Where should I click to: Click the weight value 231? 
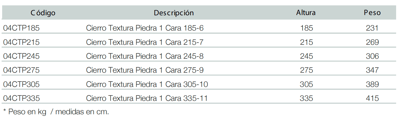pos(372,28)
